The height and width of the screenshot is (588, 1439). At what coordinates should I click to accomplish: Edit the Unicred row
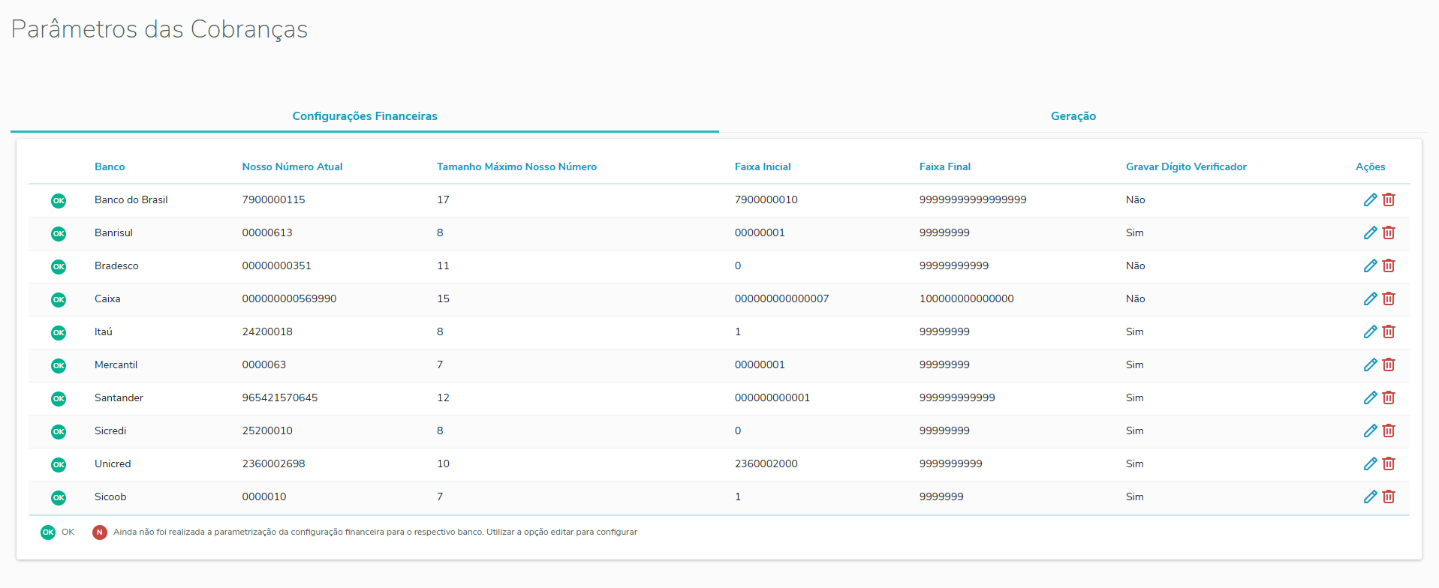pos(1370,463)
